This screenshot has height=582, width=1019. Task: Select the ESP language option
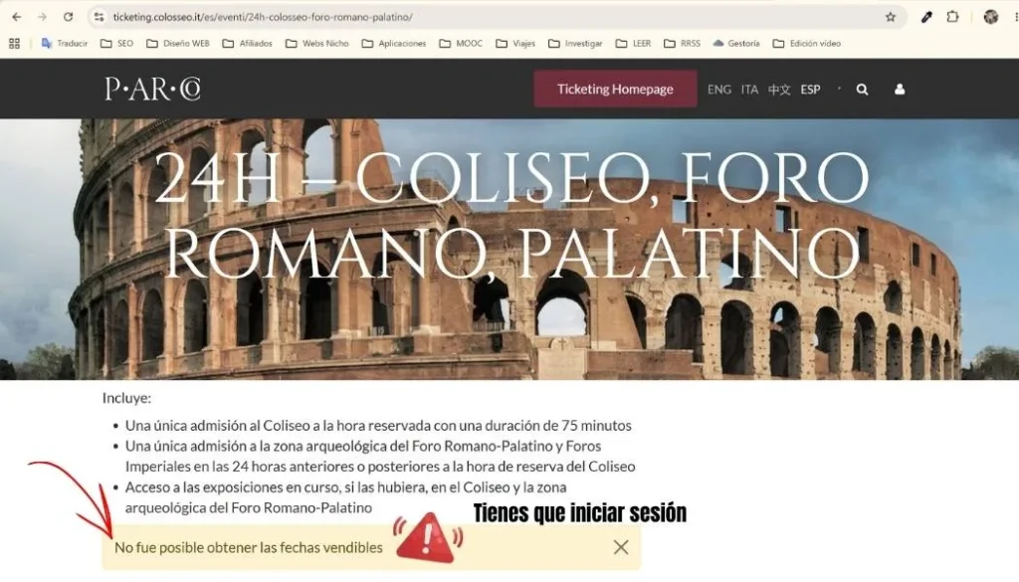click(x=810, y=90)
